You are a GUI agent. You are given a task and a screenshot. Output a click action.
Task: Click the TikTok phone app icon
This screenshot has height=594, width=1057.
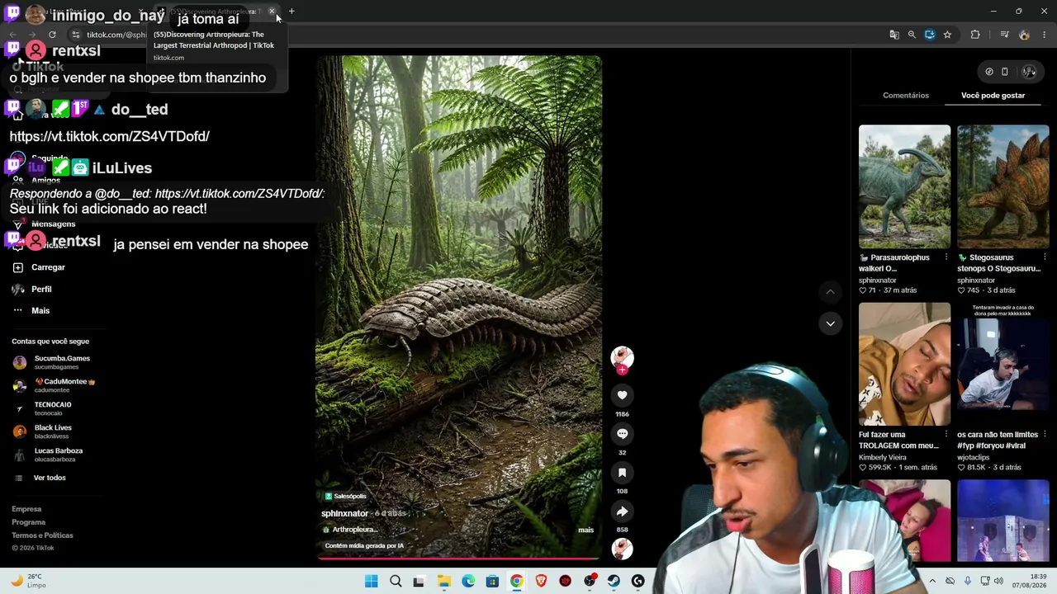(x=1005, y=72)
